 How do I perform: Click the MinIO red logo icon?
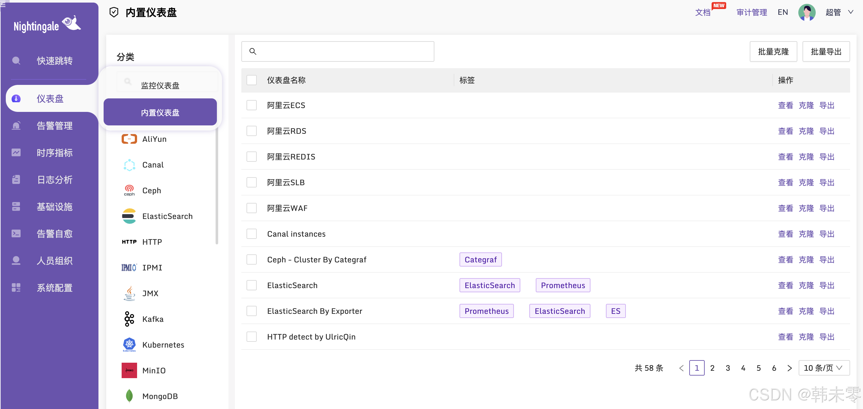pyautogui.click(x=129, y=370)
